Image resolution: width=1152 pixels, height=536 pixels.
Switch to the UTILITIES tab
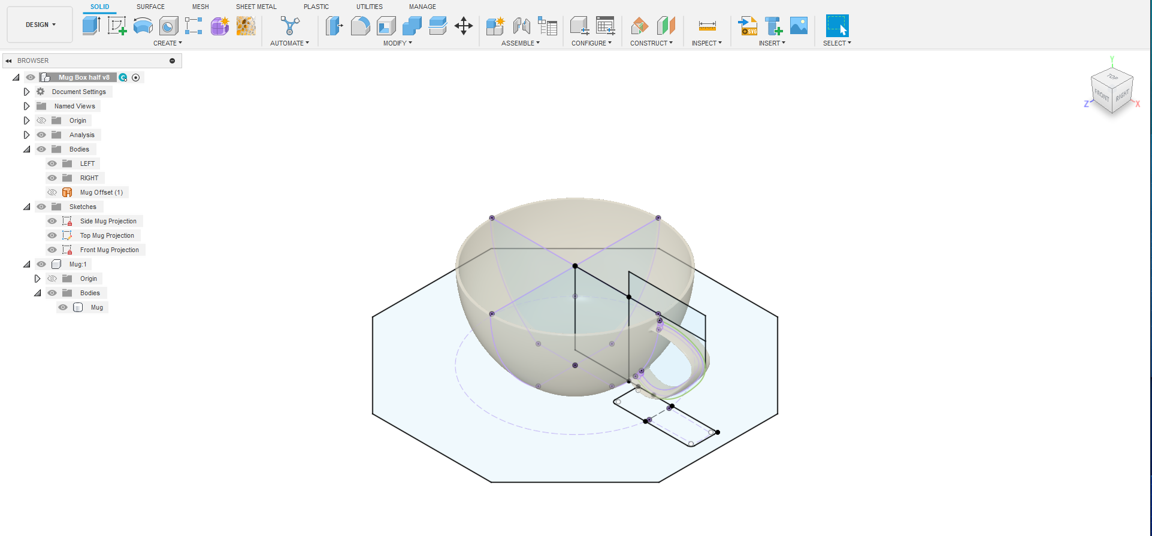tap(370, 7)
